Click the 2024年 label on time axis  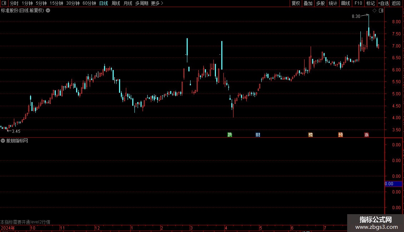pyautogui.click(x=8, y=228)
